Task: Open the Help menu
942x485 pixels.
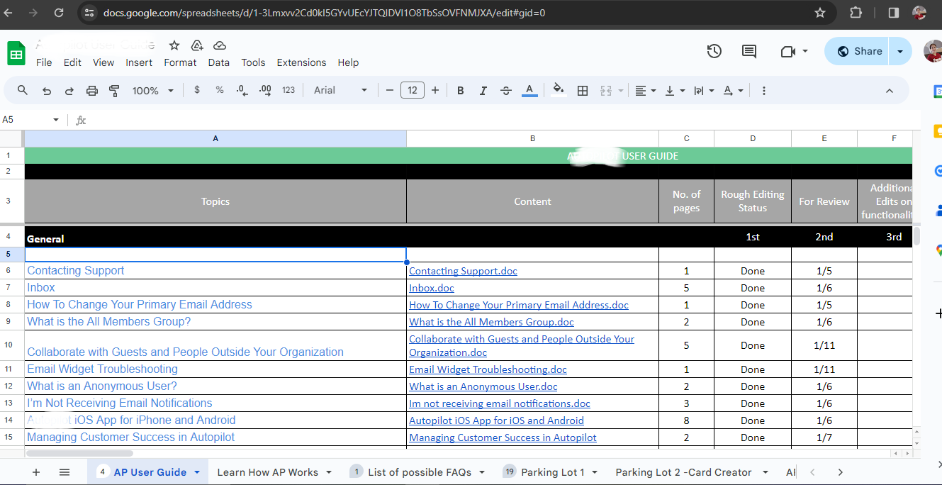Action: (x=348, y=62)
